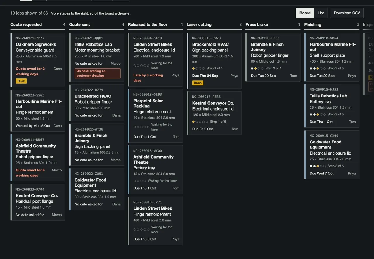Click the on-hold customer drawing warning badge
Screen dimensions: 374x259
click(x=97, y=73)
